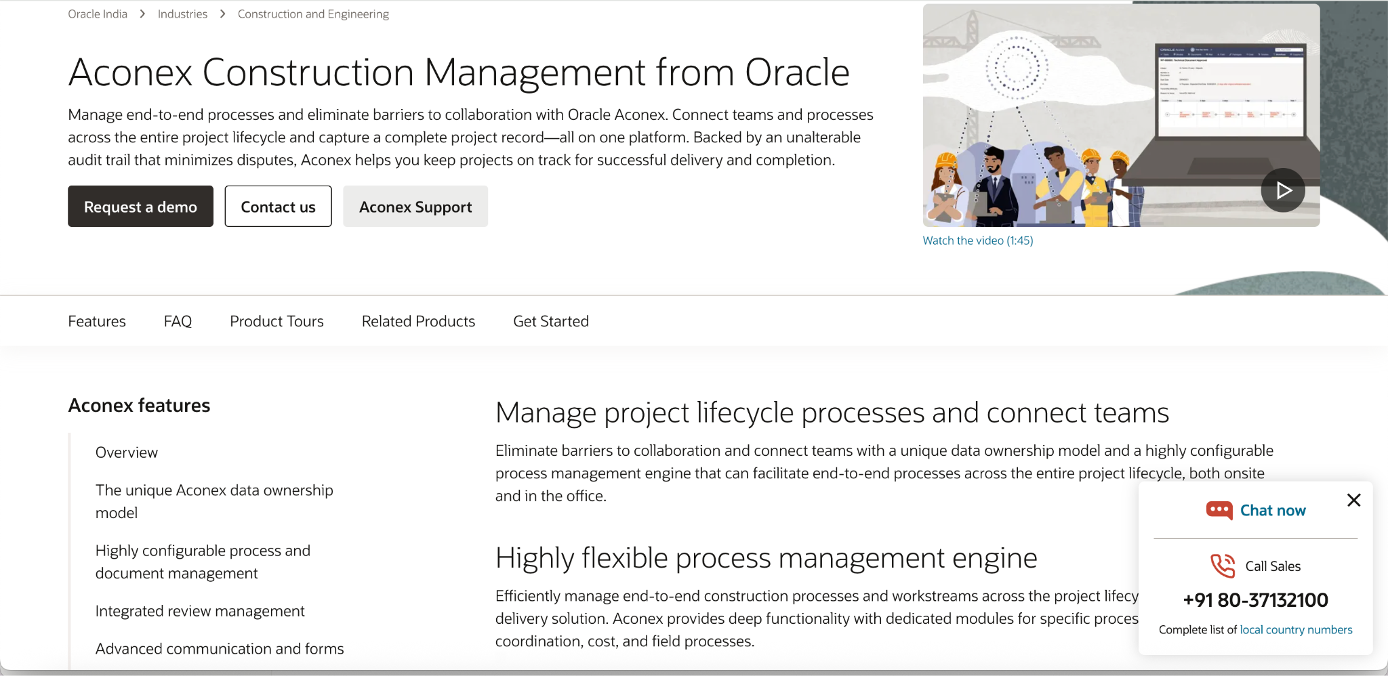This screenshot has width=1388, height=676.
Task: Click the Aconex Construction Management heading
Action: click(459, 72)
